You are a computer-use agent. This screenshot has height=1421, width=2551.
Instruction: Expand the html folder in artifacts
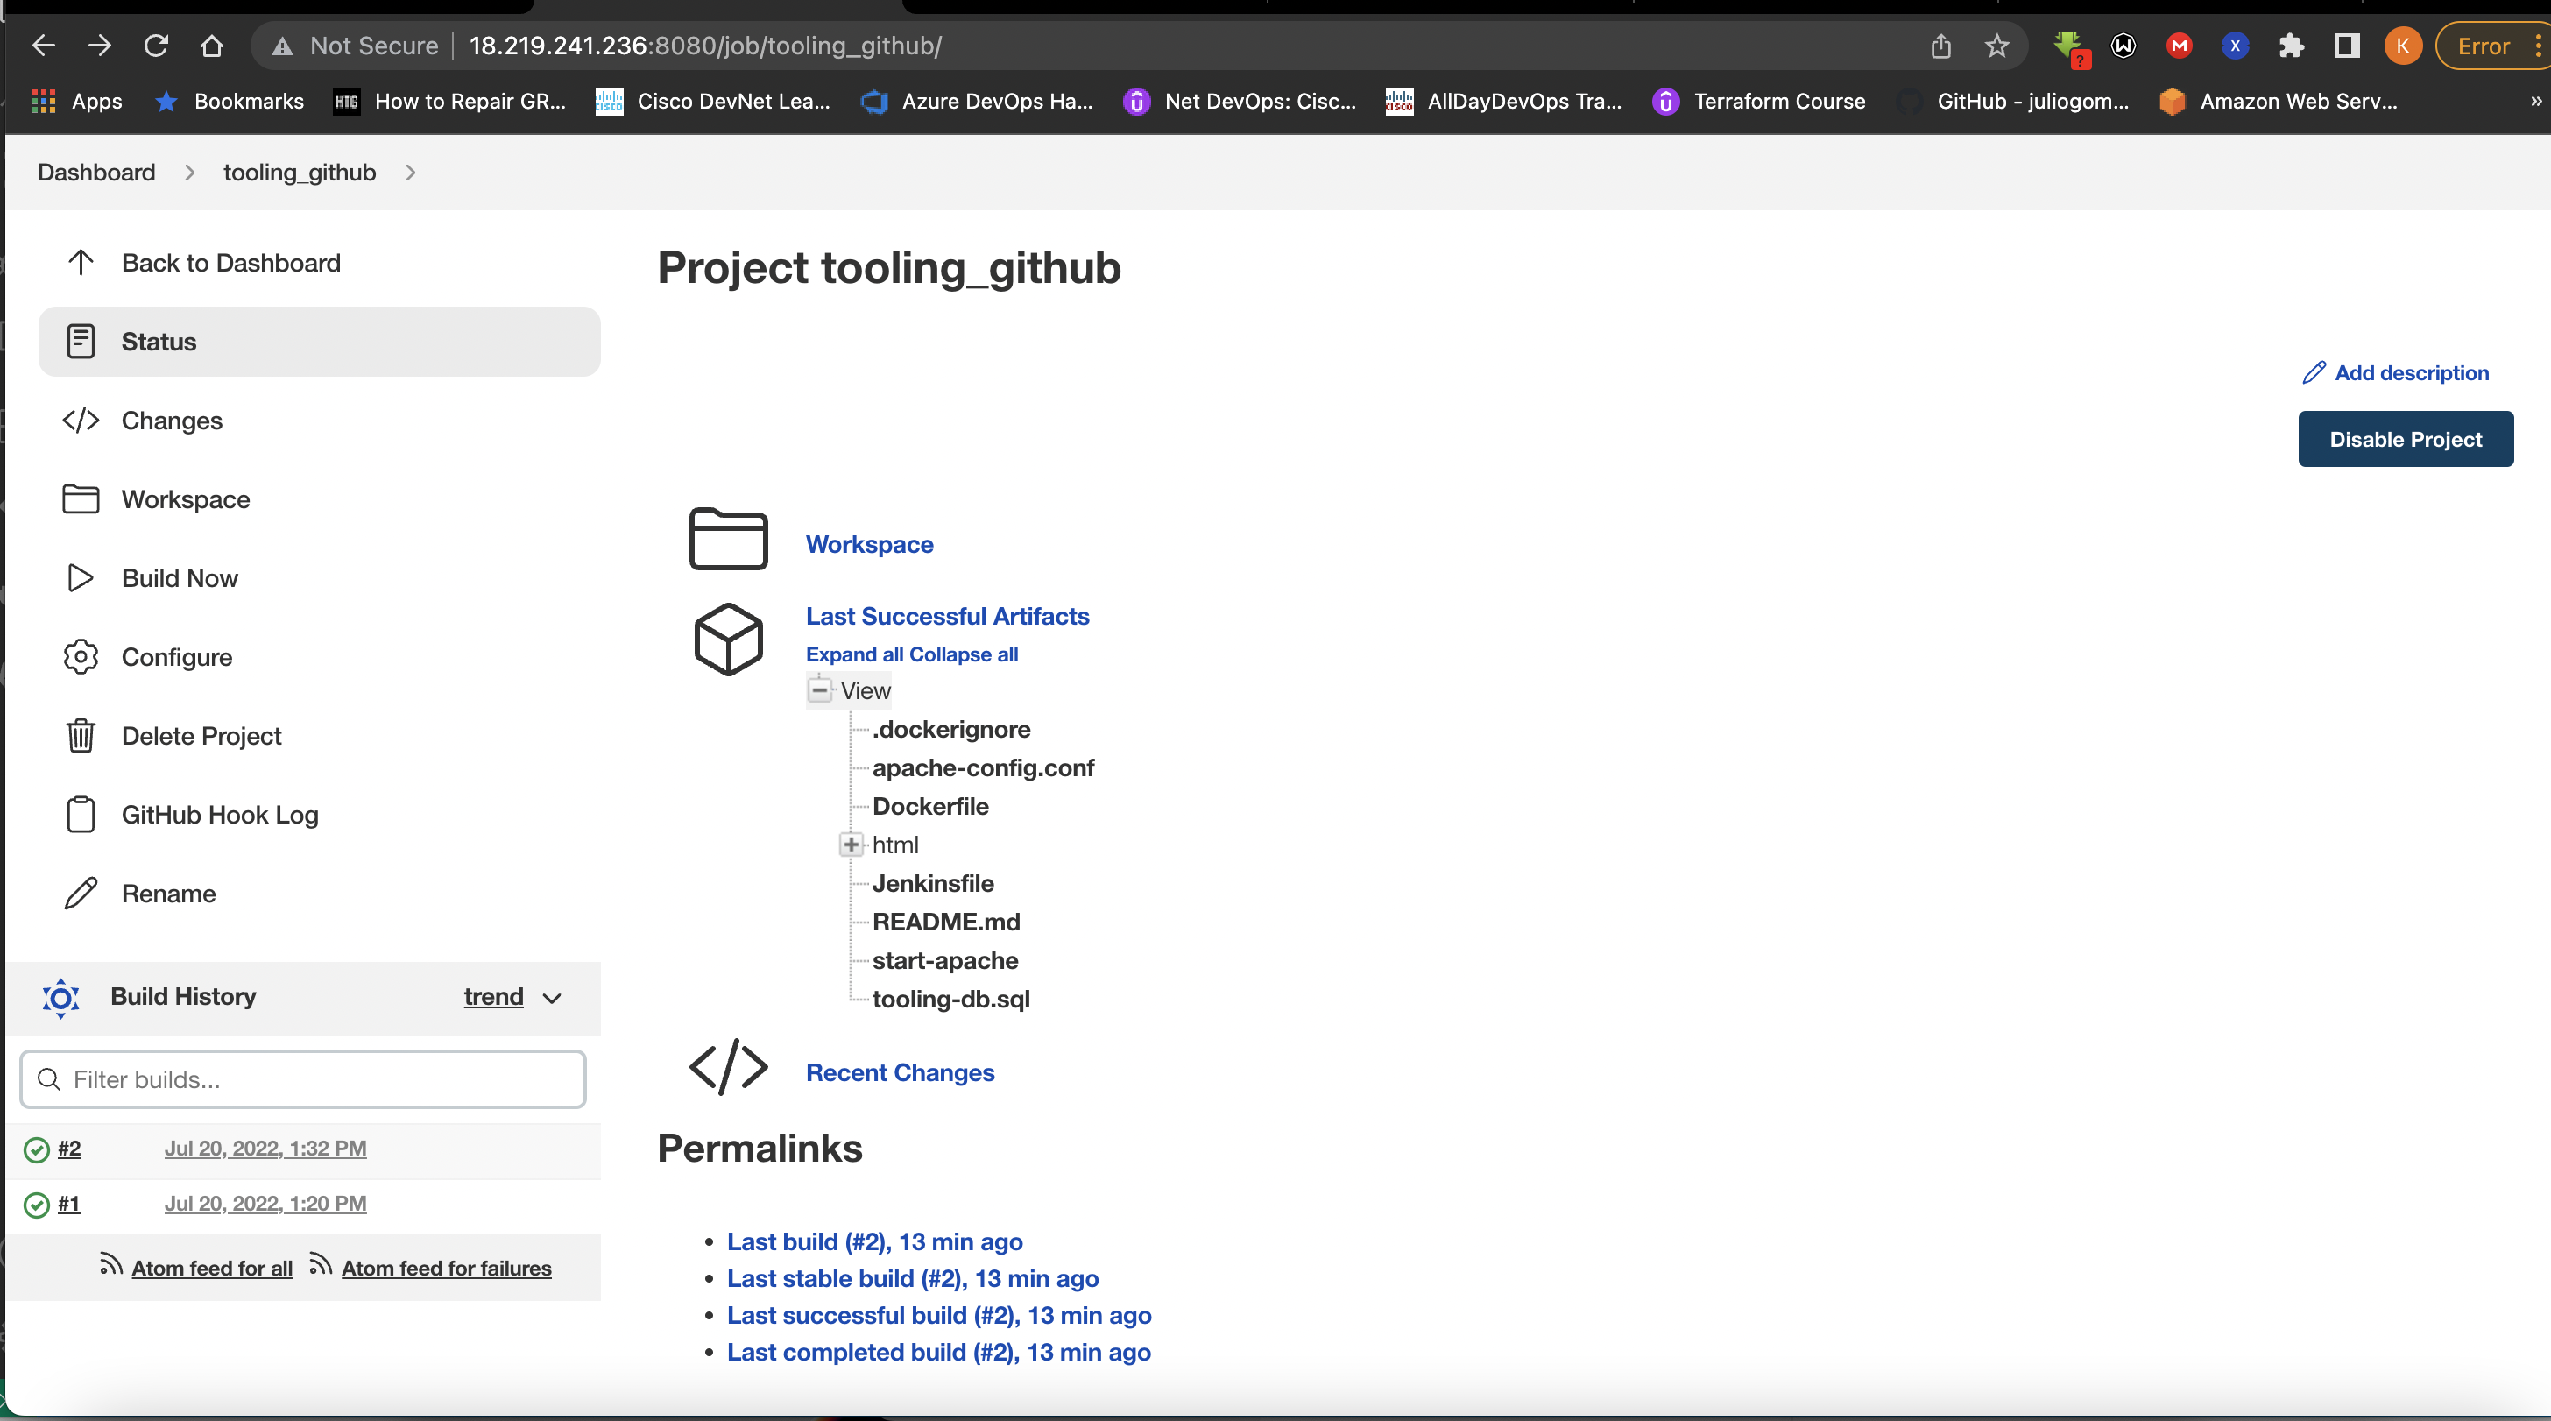[x=850, y=845]
